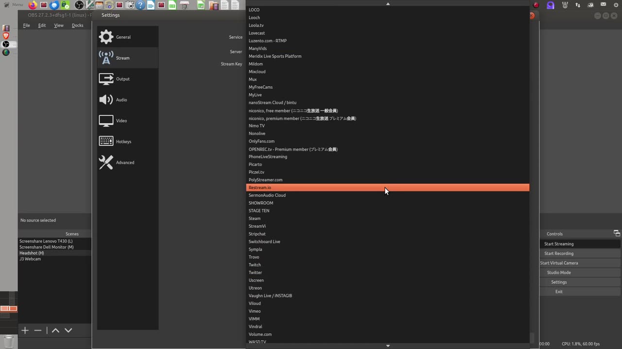The height and width of the screenshot is (349, 622).
Task: Click Start Virtual Camera button
Action: 580,263
